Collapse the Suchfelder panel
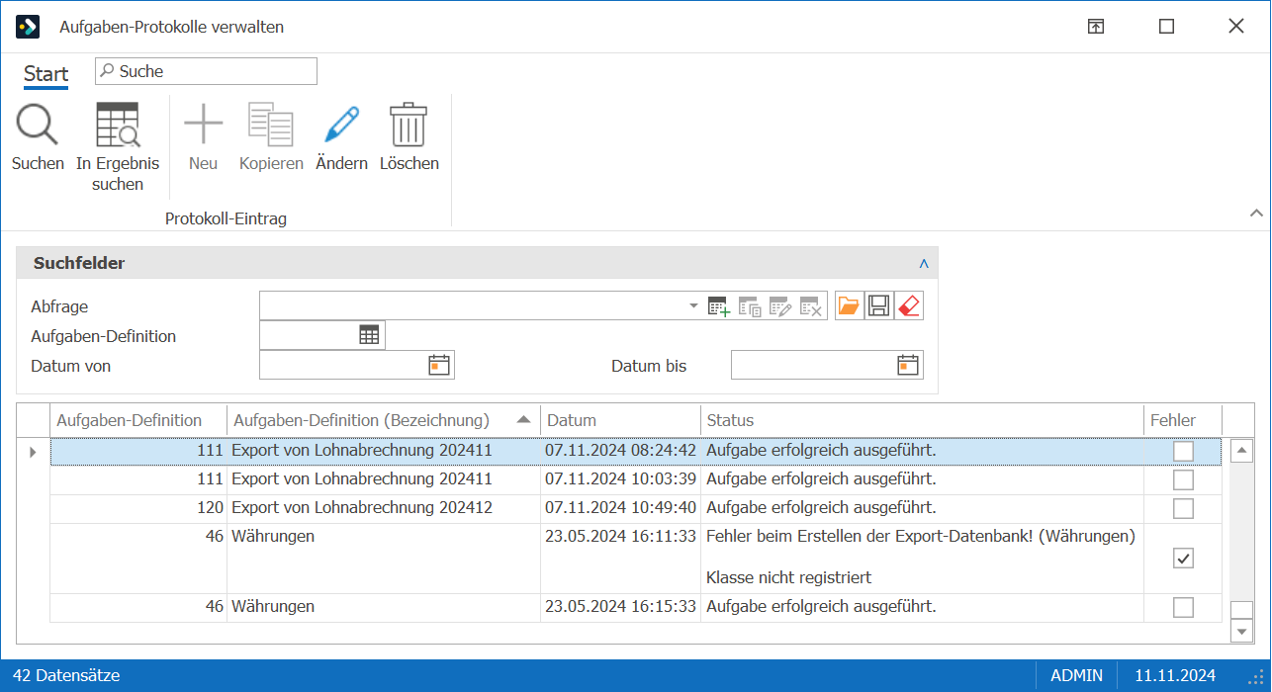Screen dimensions: 1272x692 tap(924, 264)
